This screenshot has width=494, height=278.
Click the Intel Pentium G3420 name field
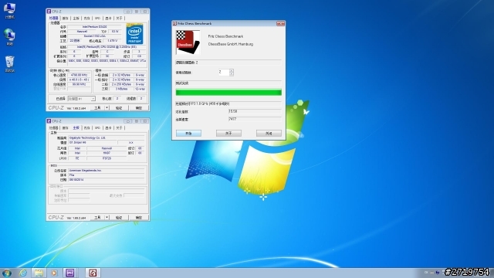[94, 27]
